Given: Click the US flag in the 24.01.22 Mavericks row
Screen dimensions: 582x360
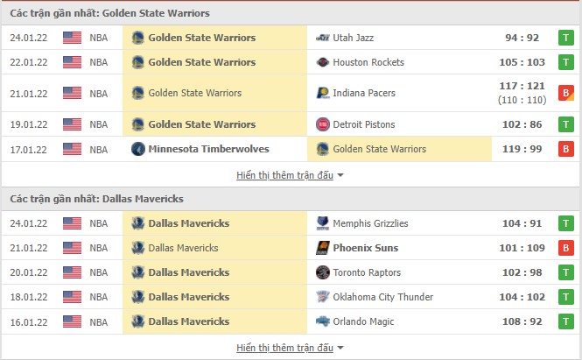Looking at the screenshot, I should (x=72, y=223).
